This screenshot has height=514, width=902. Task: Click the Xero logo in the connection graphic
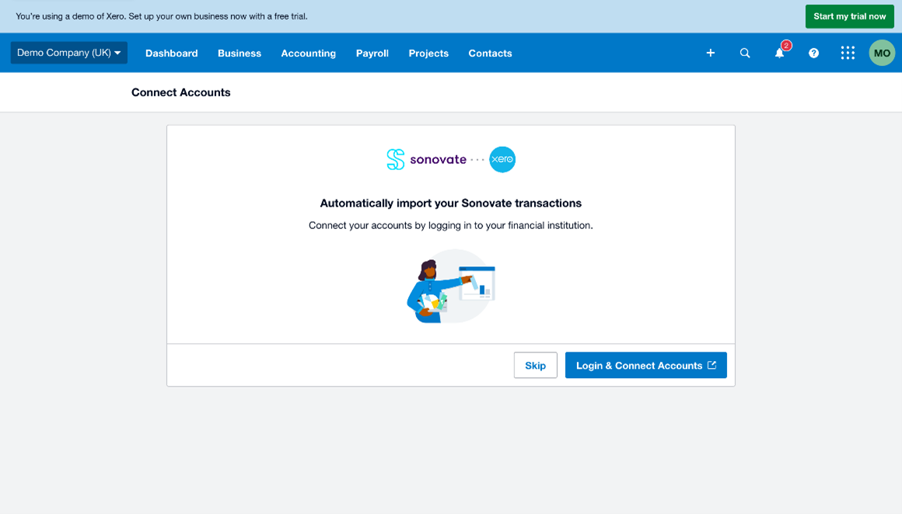pos(502,159)
